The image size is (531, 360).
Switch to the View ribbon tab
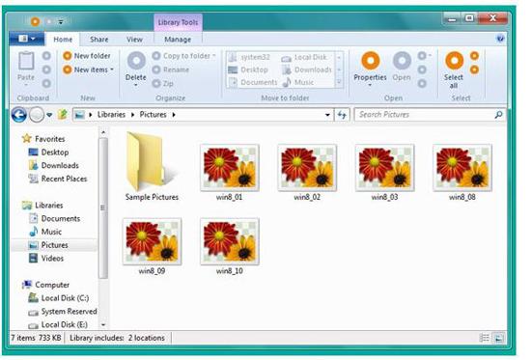[x=134, y=40]
